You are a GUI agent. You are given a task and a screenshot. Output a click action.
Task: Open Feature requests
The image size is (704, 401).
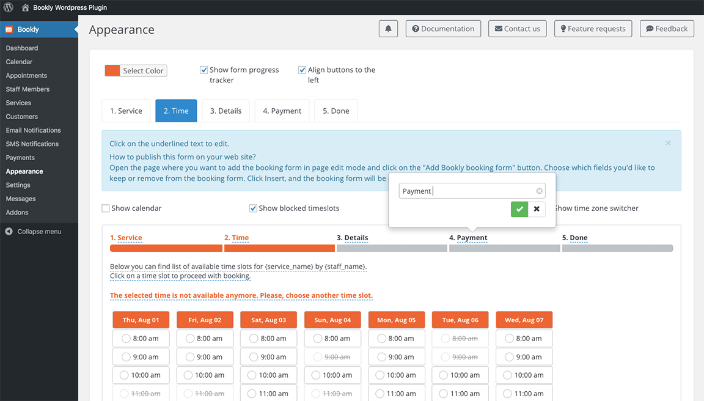point(593,29)
